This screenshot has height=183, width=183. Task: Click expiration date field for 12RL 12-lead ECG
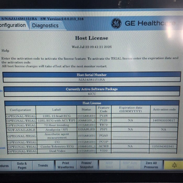(131, 116)
